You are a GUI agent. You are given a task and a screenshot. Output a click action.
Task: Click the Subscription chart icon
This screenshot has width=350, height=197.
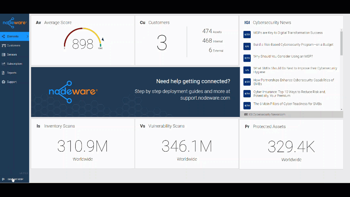(3, 63)
